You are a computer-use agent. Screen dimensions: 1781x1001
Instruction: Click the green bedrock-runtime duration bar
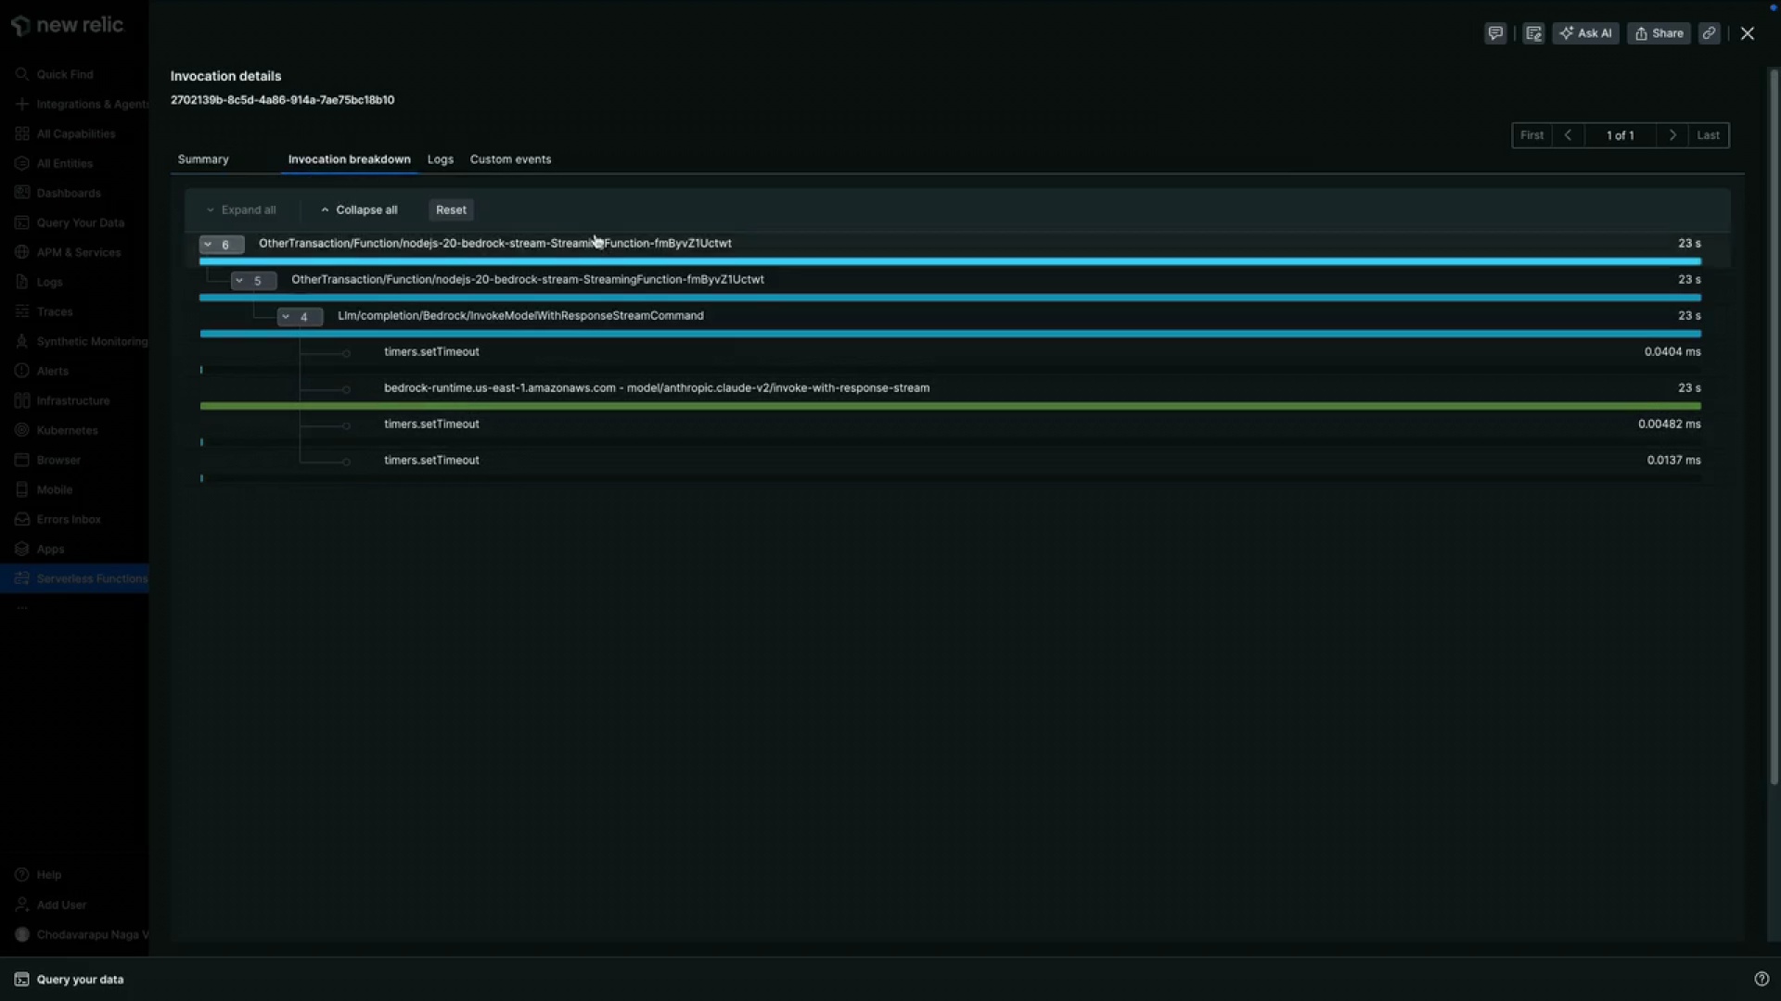[x=950, y=406]
